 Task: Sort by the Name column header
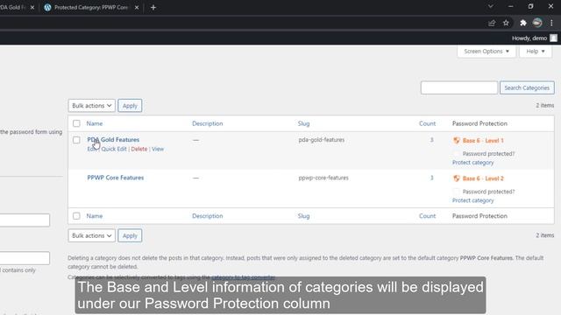95,123
